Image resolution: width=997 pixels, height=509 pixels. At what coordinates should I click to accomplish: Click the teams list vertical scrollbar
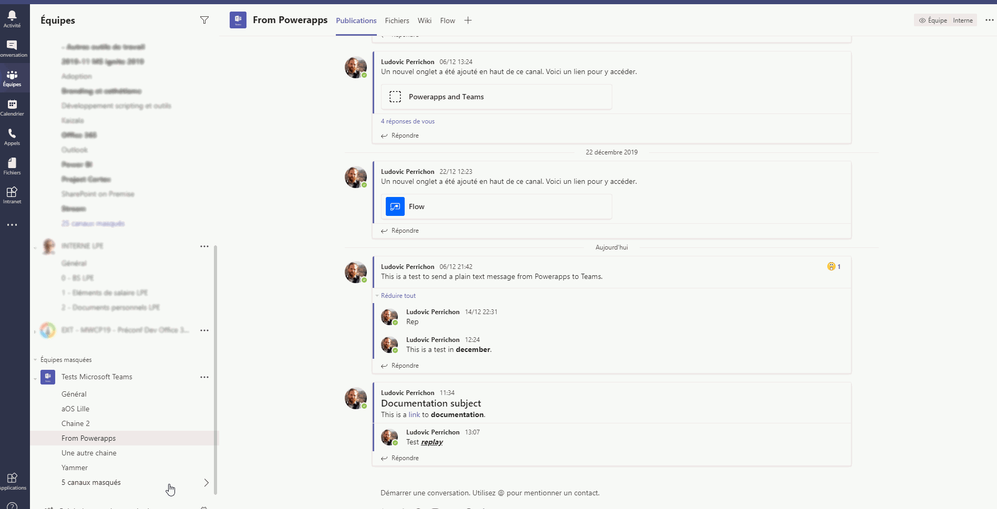[x=215, y=370]
